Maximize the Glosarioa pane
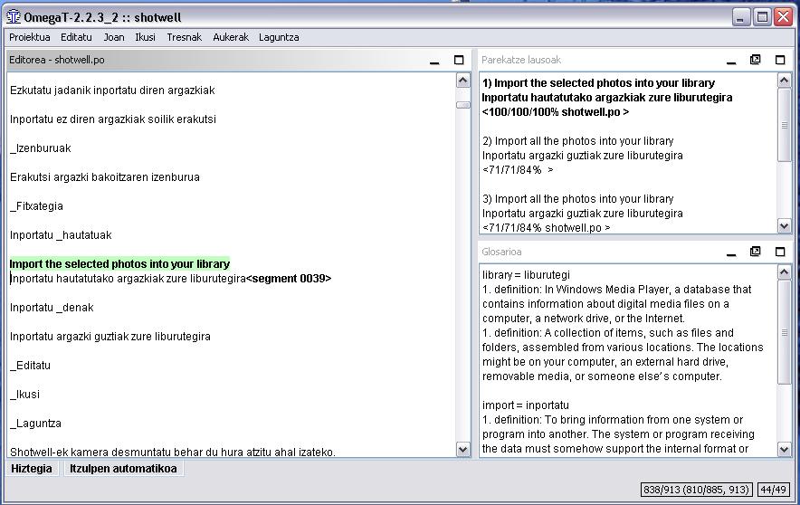 pyautogui.click(x=780, y=252)
